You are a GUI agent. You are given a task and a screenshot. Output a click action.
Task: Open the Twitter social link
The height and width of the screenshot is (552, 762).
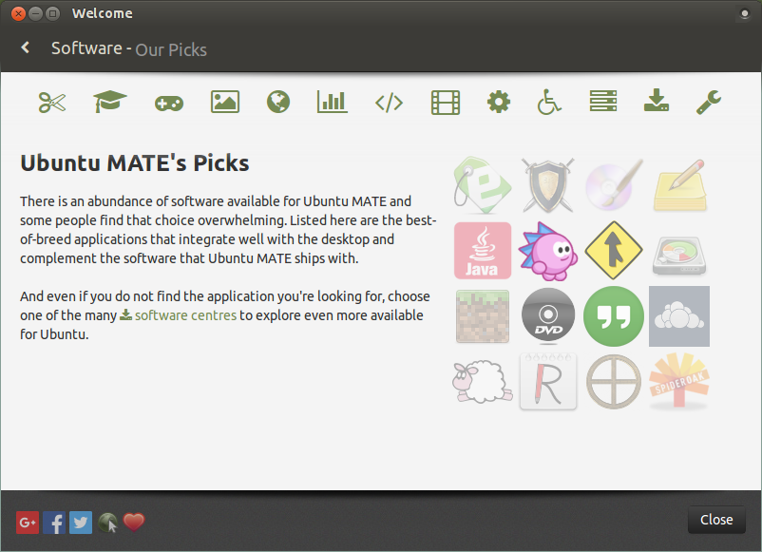pos(81,523)
